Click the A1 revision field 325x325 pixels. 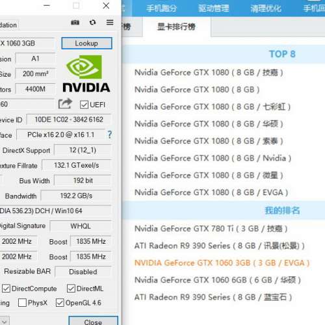click(35, 58)
